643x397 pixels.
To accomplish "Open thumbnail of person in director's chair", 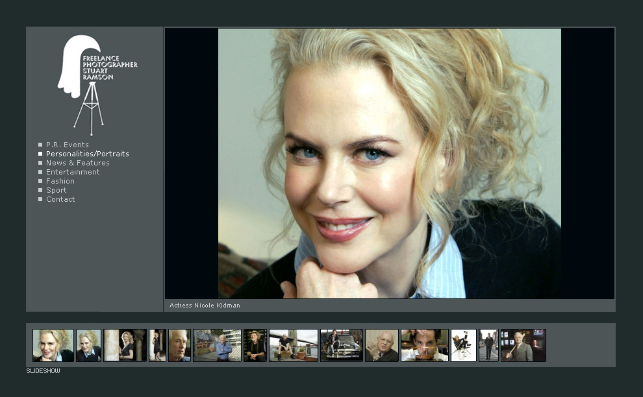I will point(463,345).
